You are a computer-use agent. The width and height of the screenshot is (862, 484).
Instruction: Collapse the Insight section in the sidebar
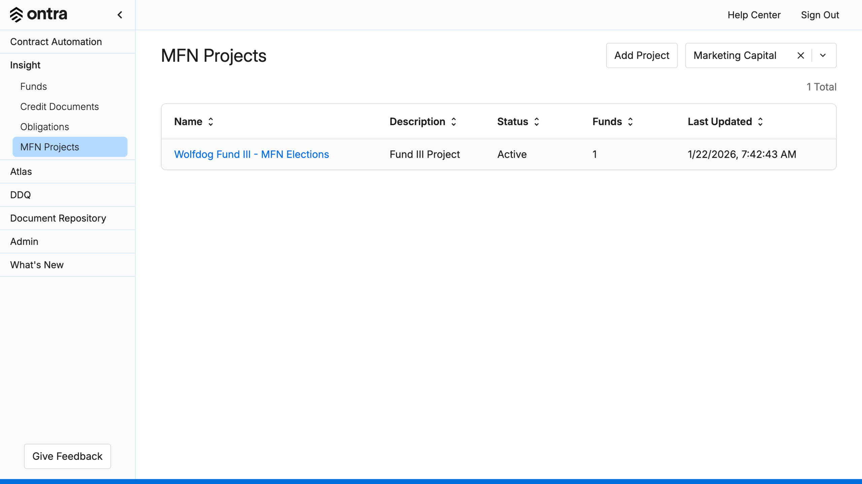pyautogui.click(x=25, y=65)
